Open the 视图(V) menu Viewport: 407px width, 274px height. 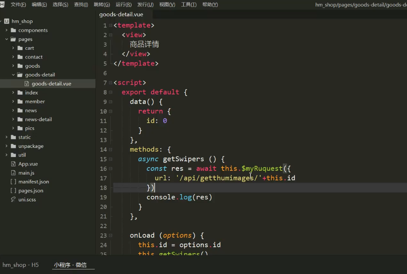click(x=167, y=5)
